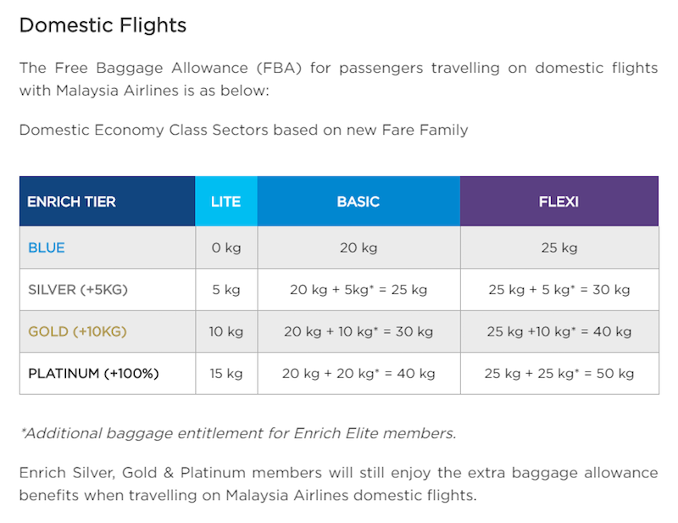678x523 pixels.
Task: Select the BASIC column header
Action: (358, 202)
